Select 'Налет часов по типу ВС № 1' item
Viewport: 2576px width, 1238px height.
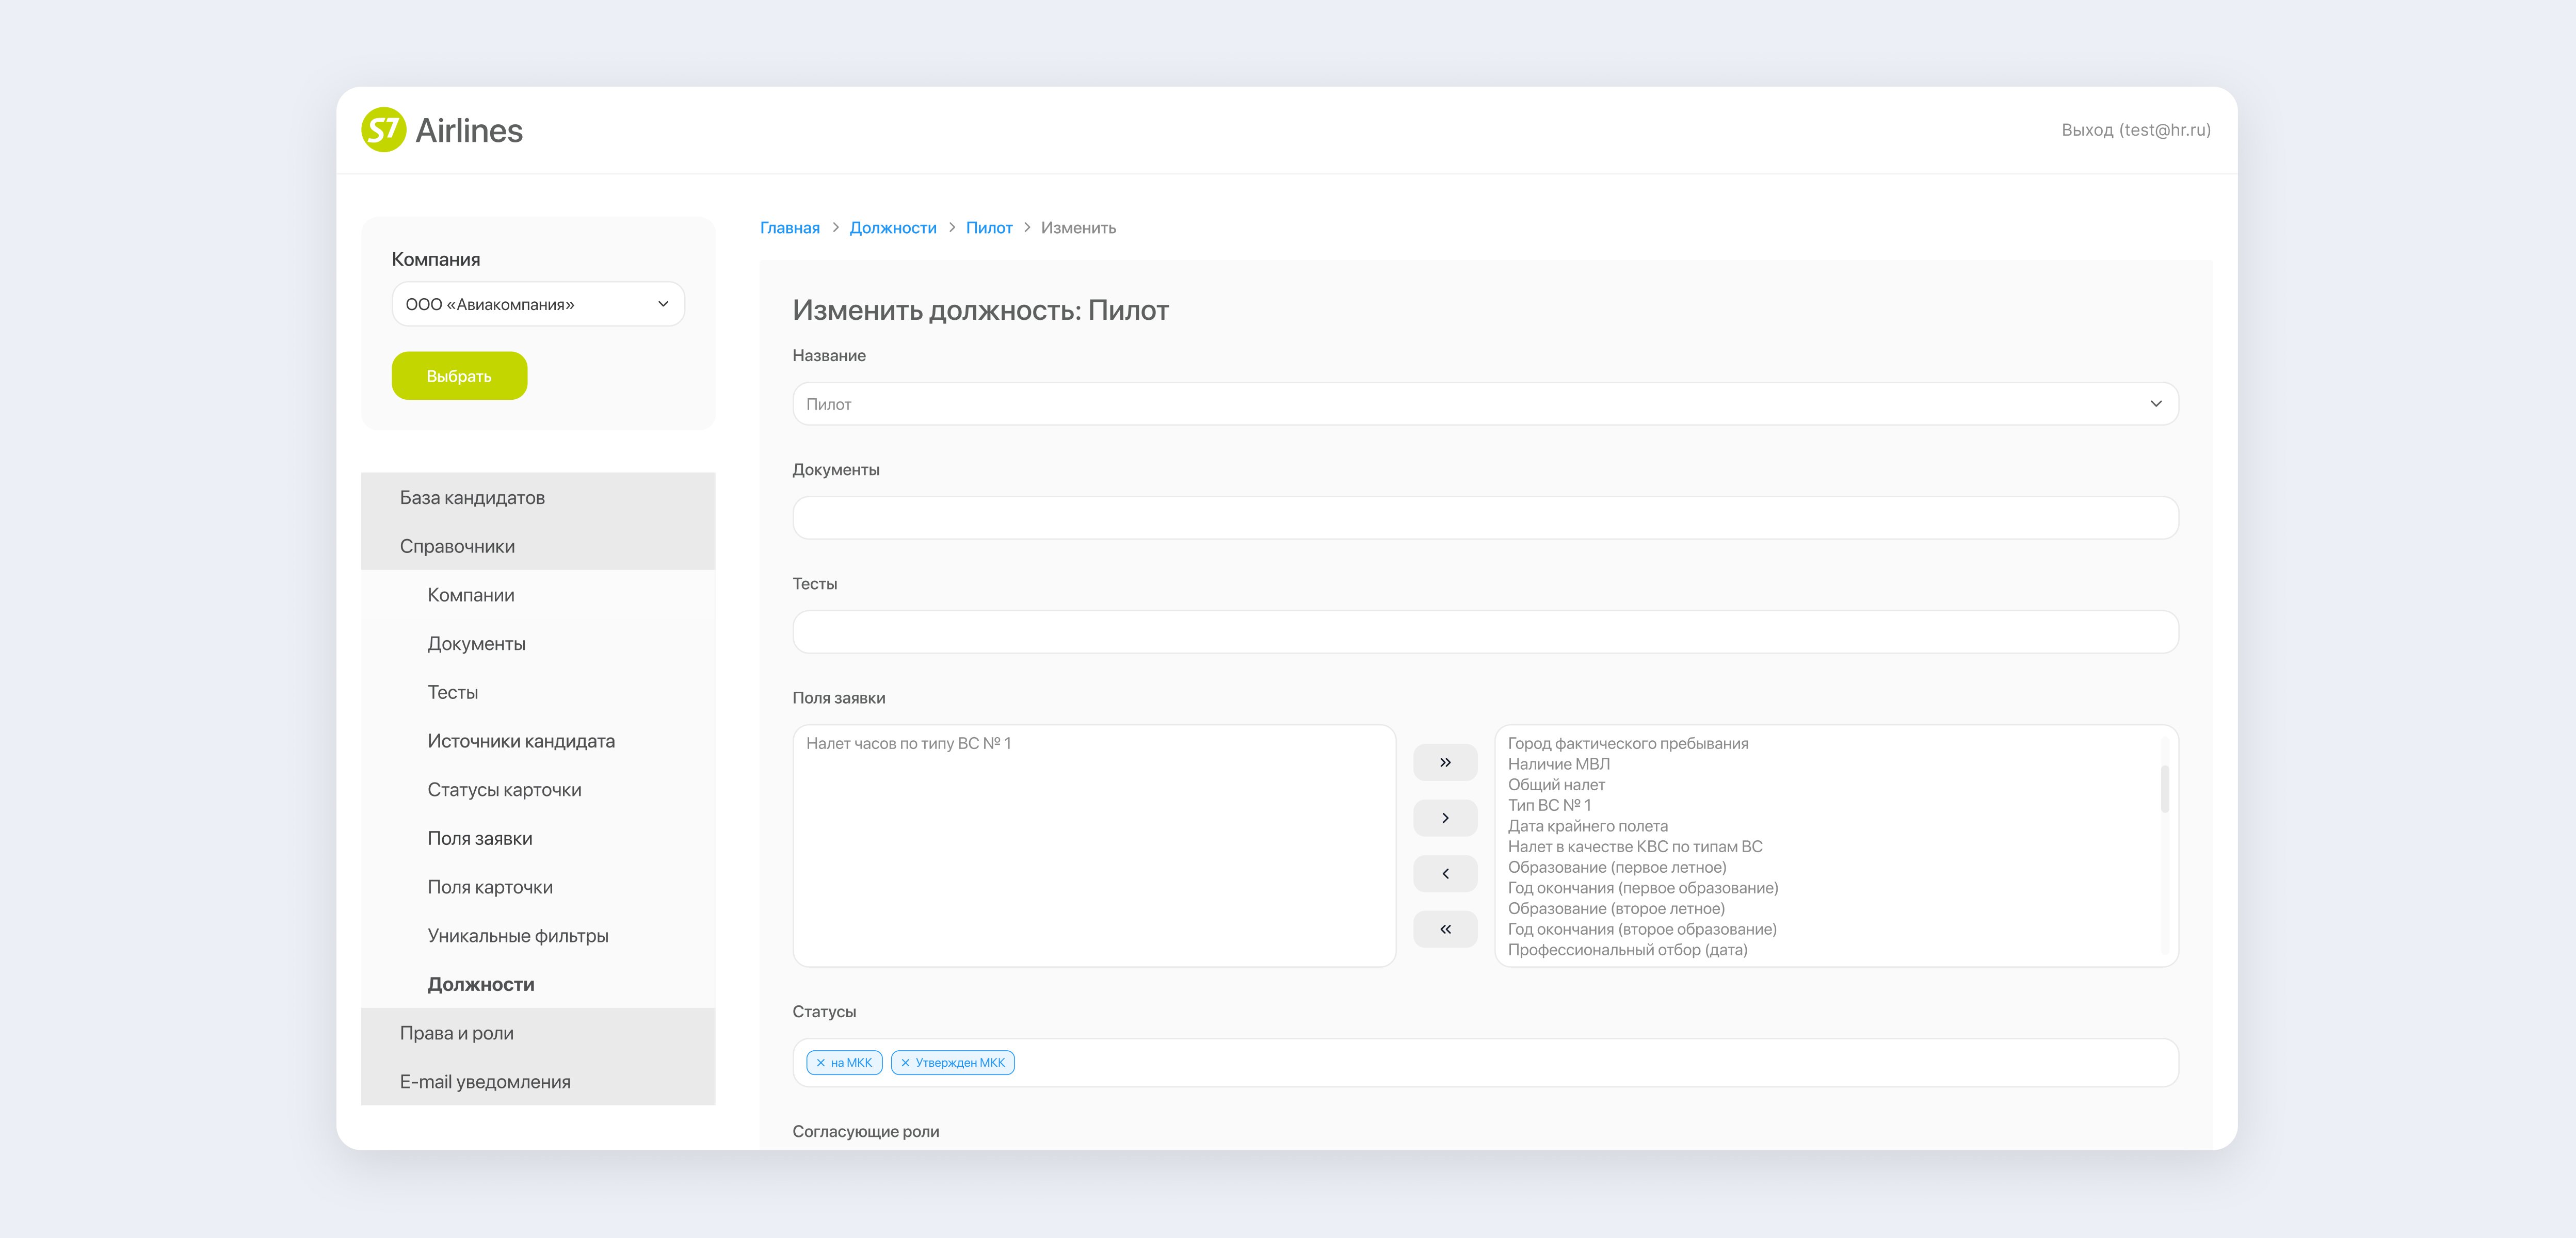[x=908, y=743]
